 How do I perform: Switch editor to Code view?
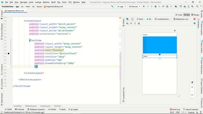pos(179,15)
